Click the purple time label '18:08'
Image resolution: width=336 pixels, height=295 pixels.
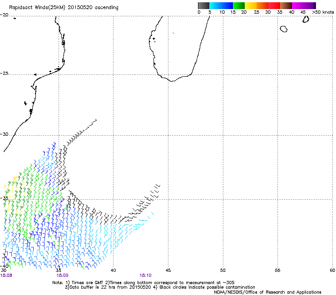tap(6, 275)
